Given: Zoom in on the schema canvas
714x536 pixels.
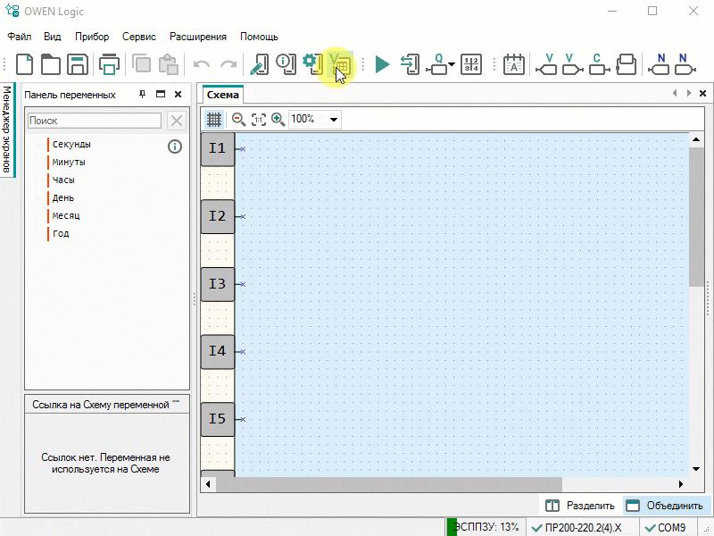Looking at the screenshot, I should (278, 119).
